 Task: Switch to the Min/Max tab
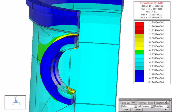tap(142, 103)
